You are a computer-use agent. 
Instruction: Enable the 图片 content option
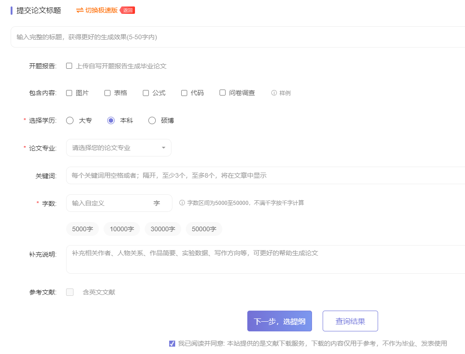(x=68, y=93)
